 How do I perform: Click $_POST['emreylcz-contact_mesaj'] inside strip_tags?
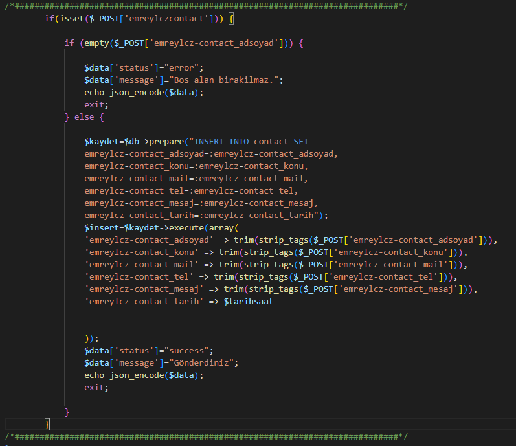383,289
